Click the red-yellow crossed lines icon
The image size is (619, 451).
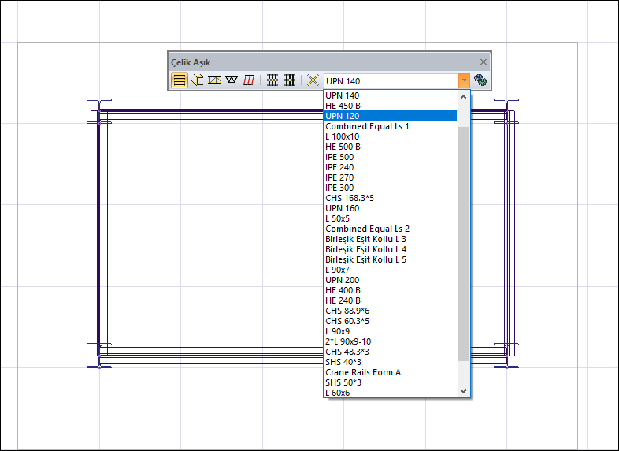[313, 80]
